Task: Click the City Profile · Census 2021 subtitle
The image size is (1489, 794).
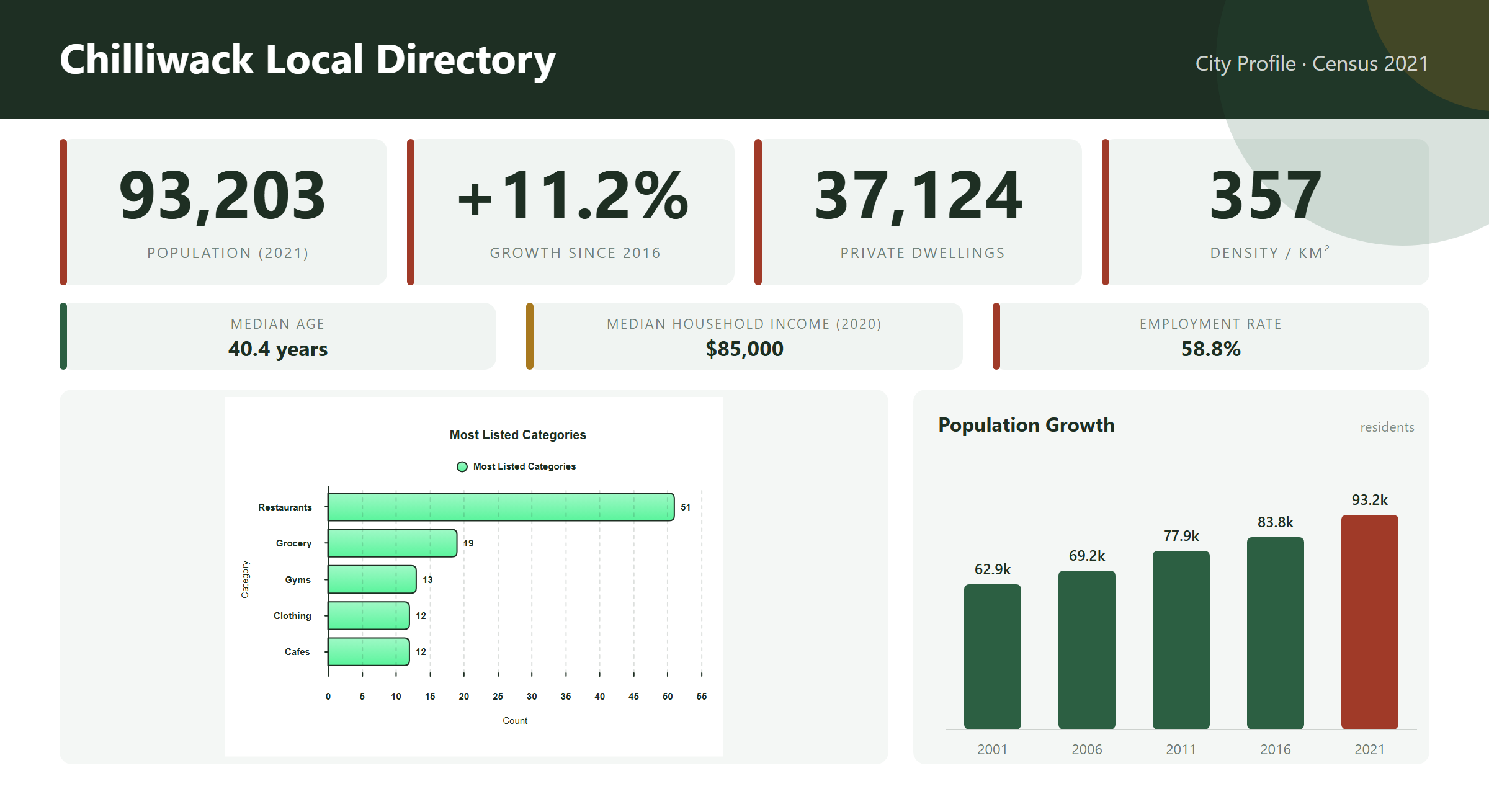Action: click(1312, 63)
